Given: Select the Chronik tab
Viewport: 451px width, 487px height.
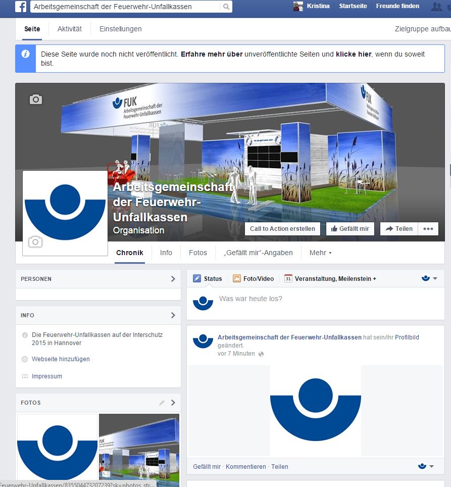Looking at the screenshot, I should 130,253.
